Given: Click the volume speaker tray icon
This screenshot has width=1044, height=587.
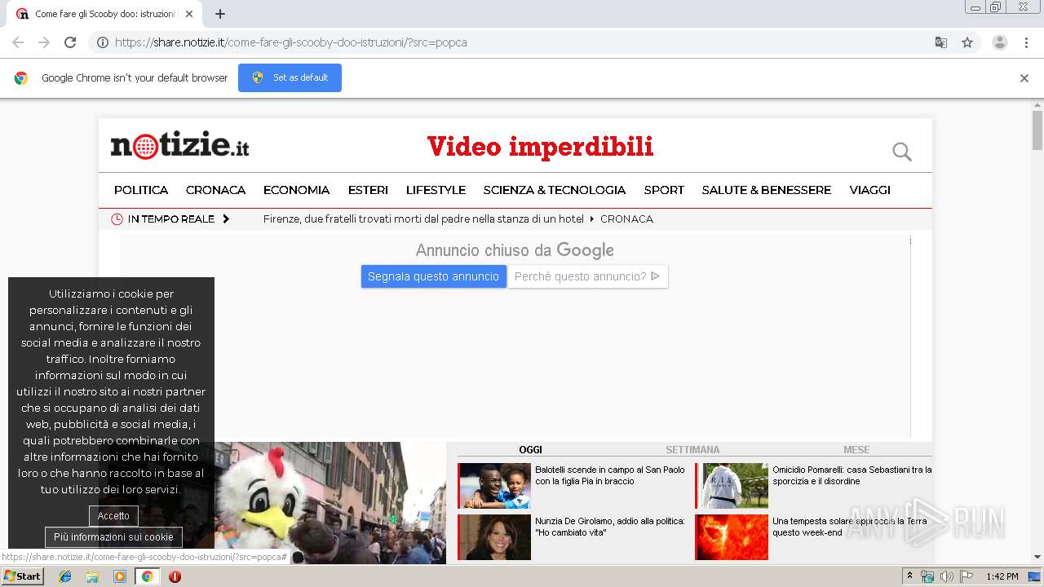Looking at the screenshot, I should (946, 576).
